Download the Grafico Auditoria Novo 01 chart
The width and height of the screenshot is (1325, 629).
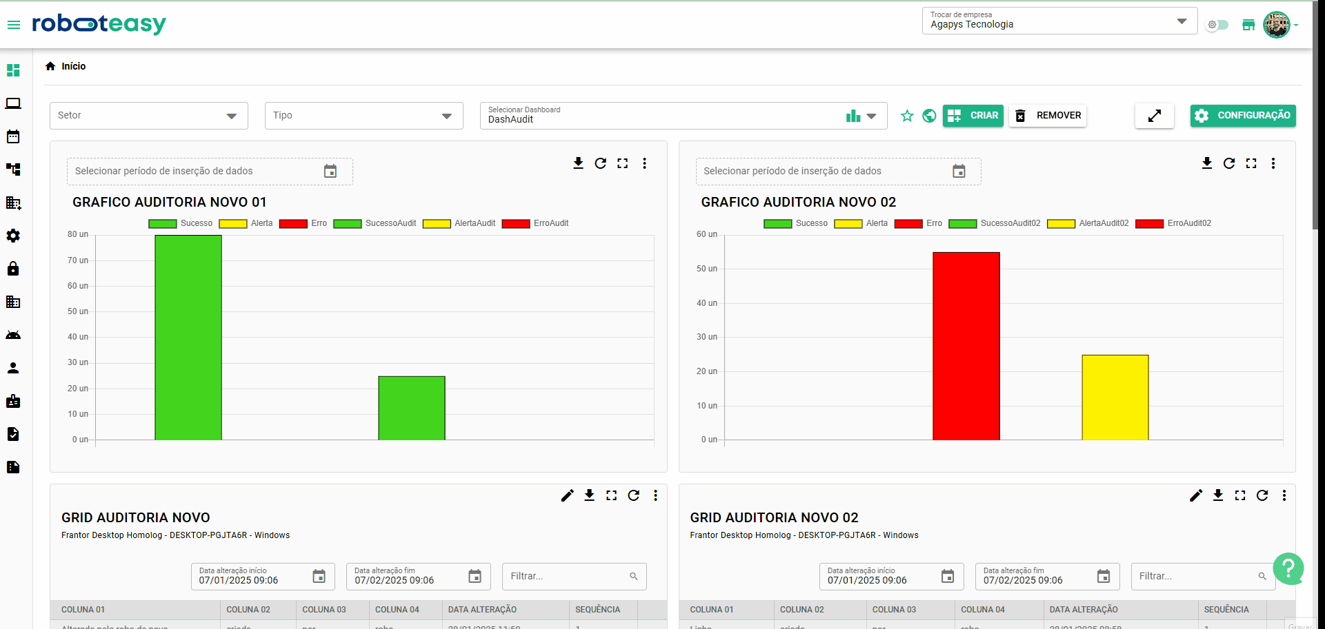click(x=578, y=163)
